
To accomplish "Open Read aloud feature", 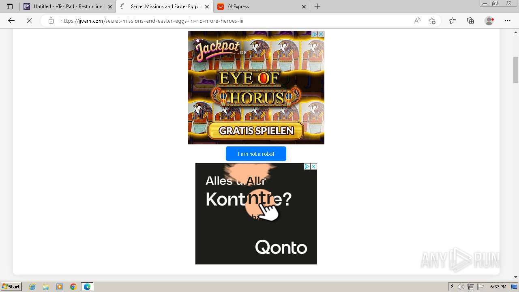I will (x=417, y=21).
